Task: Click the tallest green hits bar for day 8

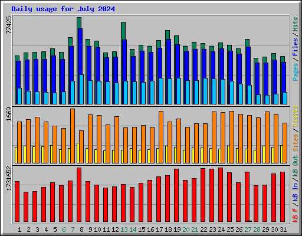Action: [79, 23]
